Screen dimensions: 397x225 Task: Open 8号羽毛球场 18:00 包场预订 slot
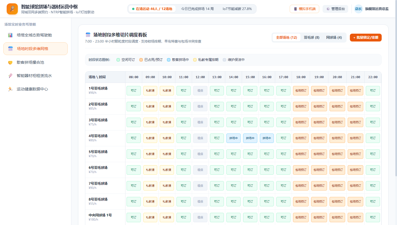pyautogui.click(x=301, y=202)
